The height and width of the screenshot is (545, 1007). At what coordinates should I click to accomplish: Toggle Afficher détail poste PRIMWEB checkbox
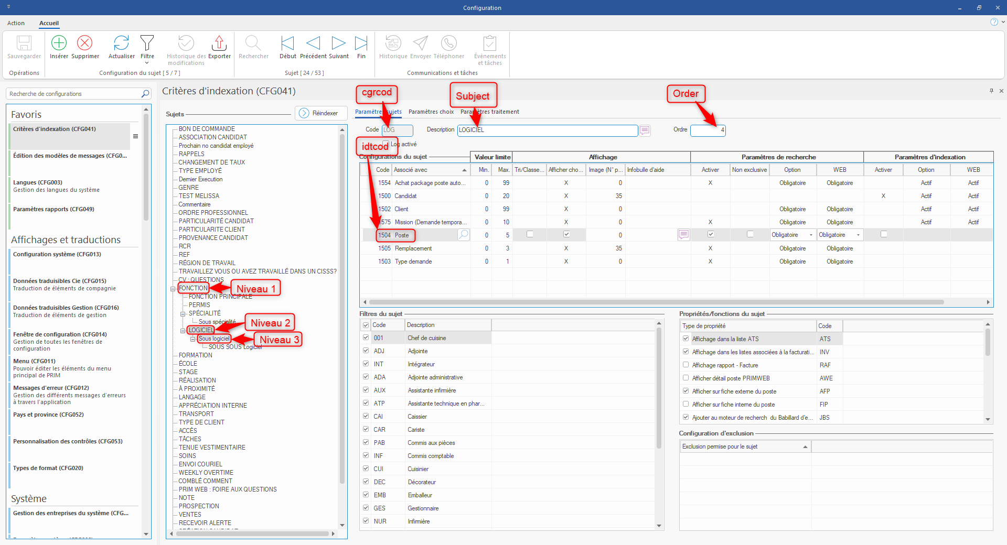pyautogui.click(x=685, y=378)
